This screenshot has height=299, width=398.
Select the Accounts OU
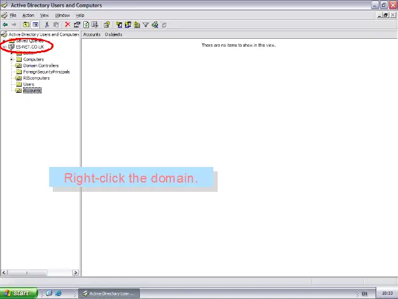[x=32, y=90]
